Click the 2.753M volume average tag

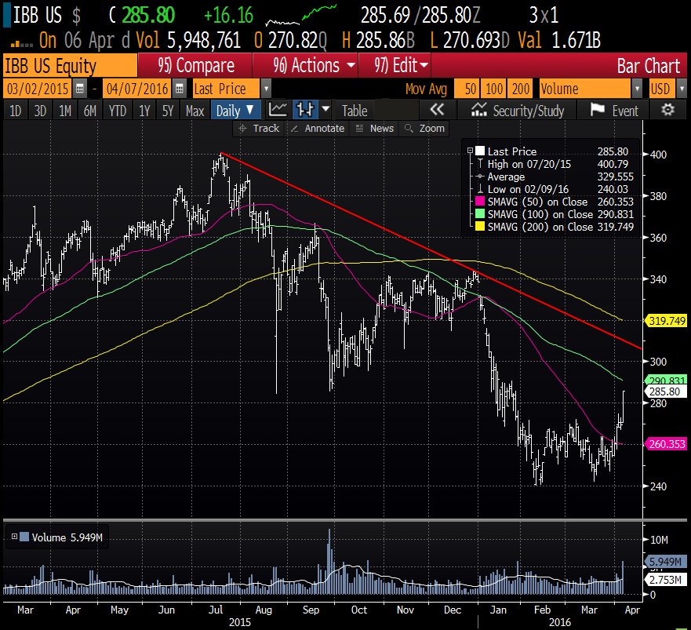point(665,579)
